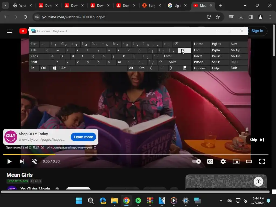Skip to next video in player
Screen dimensions: 276x207
22,161
